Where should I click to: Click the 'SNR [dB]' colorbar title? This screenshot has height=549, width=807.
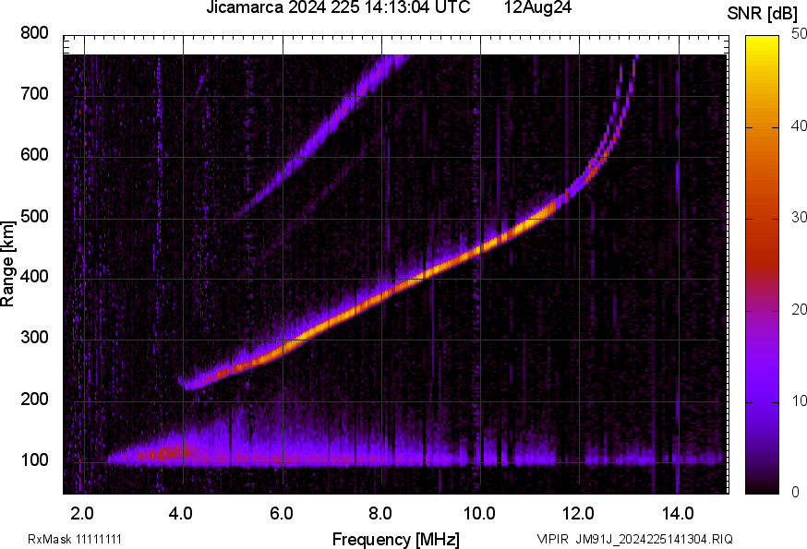[x=762, y=14]
